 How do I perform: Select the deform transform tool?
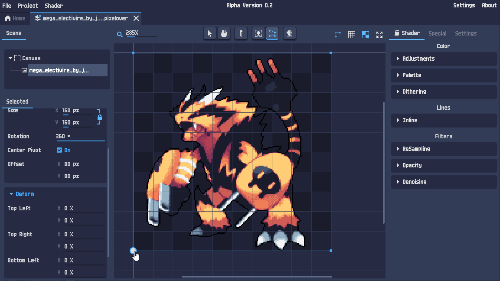[x=272, y=33]
